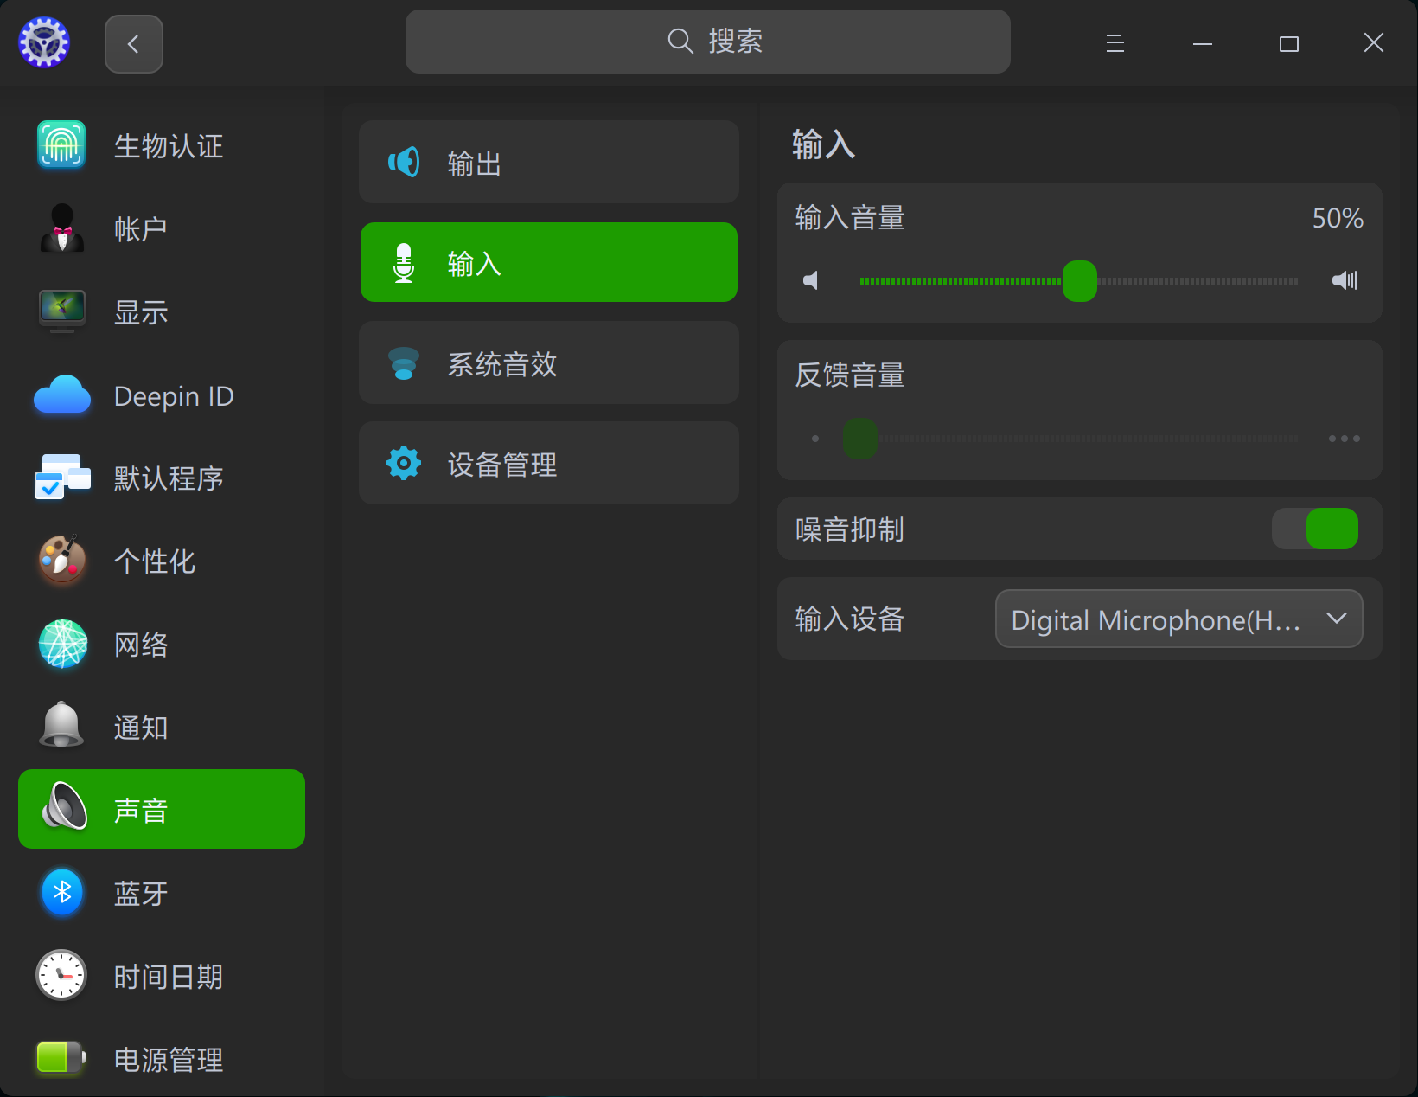Viewport: 1418px width, 1097px height.
Task: Go back with the back arrow button
Action: [x=134, y=44]
